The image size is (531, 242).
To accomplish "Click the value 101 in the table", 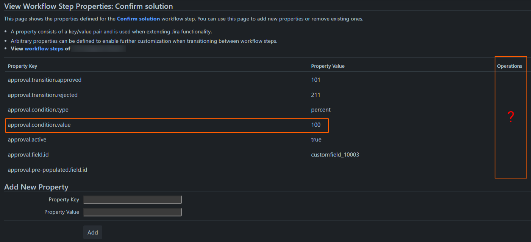I will point(315,80).
